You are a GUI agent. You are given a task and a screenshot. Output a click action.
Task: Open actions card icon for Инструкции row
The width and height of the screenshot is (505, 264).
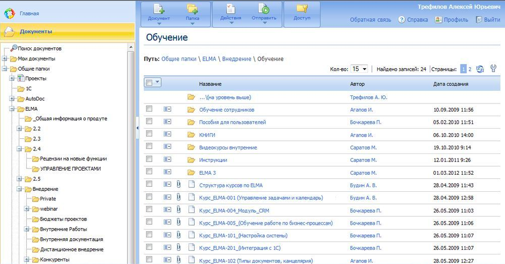[167, 159]
